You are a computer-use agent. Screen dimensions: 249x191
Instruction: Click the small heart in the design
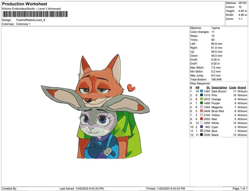131,88
